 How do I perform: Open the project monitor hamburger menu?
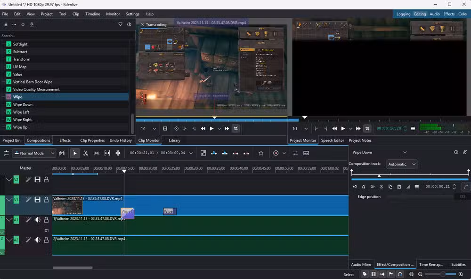pos(413,129)
